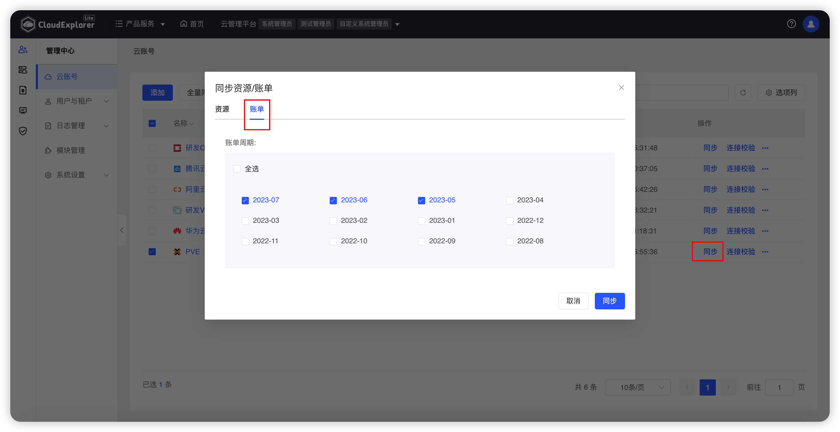The width and height of the screenshot is (840, 432).
Task: Click the 前往 page number input field
Action: [x=779, y=387]
